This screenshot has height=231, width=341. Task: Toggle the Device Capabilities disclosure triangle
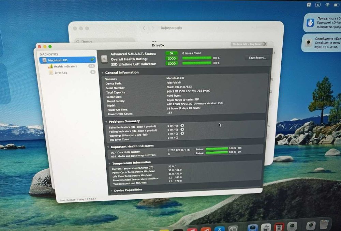pos(112,190)
